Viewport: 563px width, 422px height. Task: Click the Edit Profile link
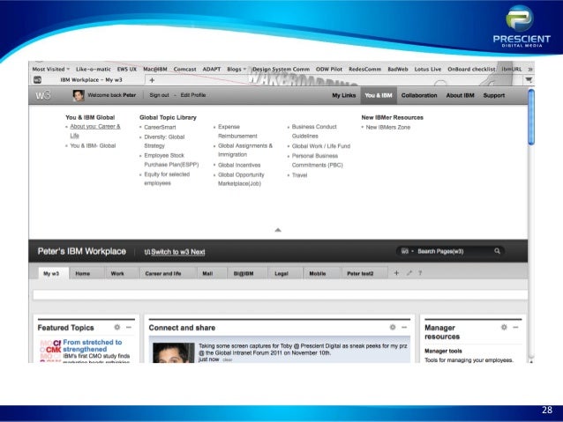point(193,95)
